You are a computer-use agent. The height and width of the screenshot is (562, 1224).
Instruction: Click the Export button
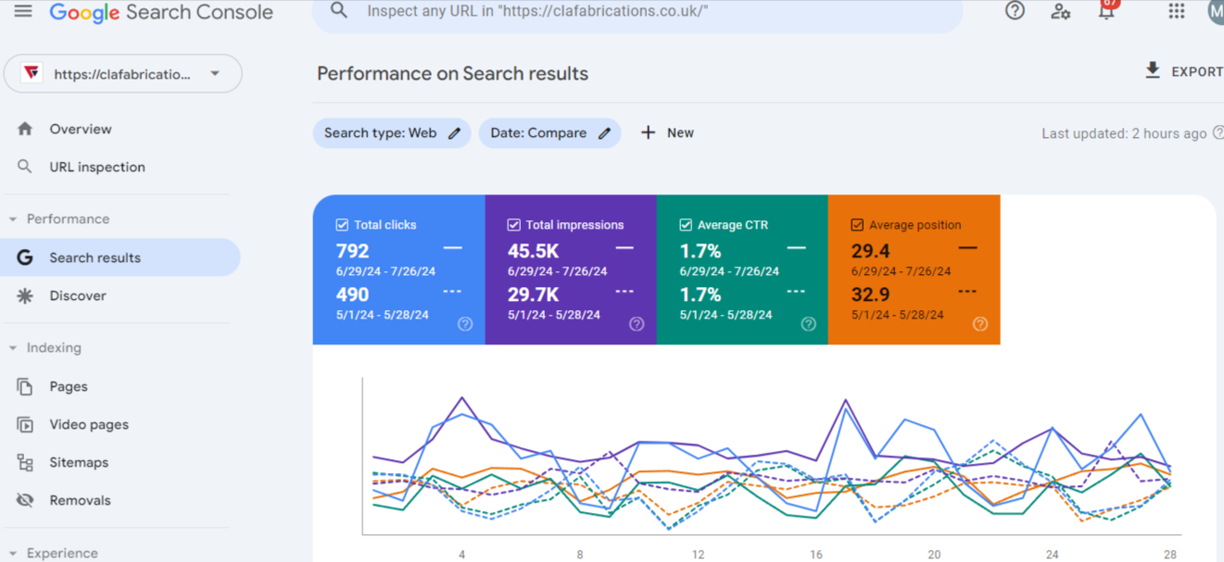point(1183,71)
